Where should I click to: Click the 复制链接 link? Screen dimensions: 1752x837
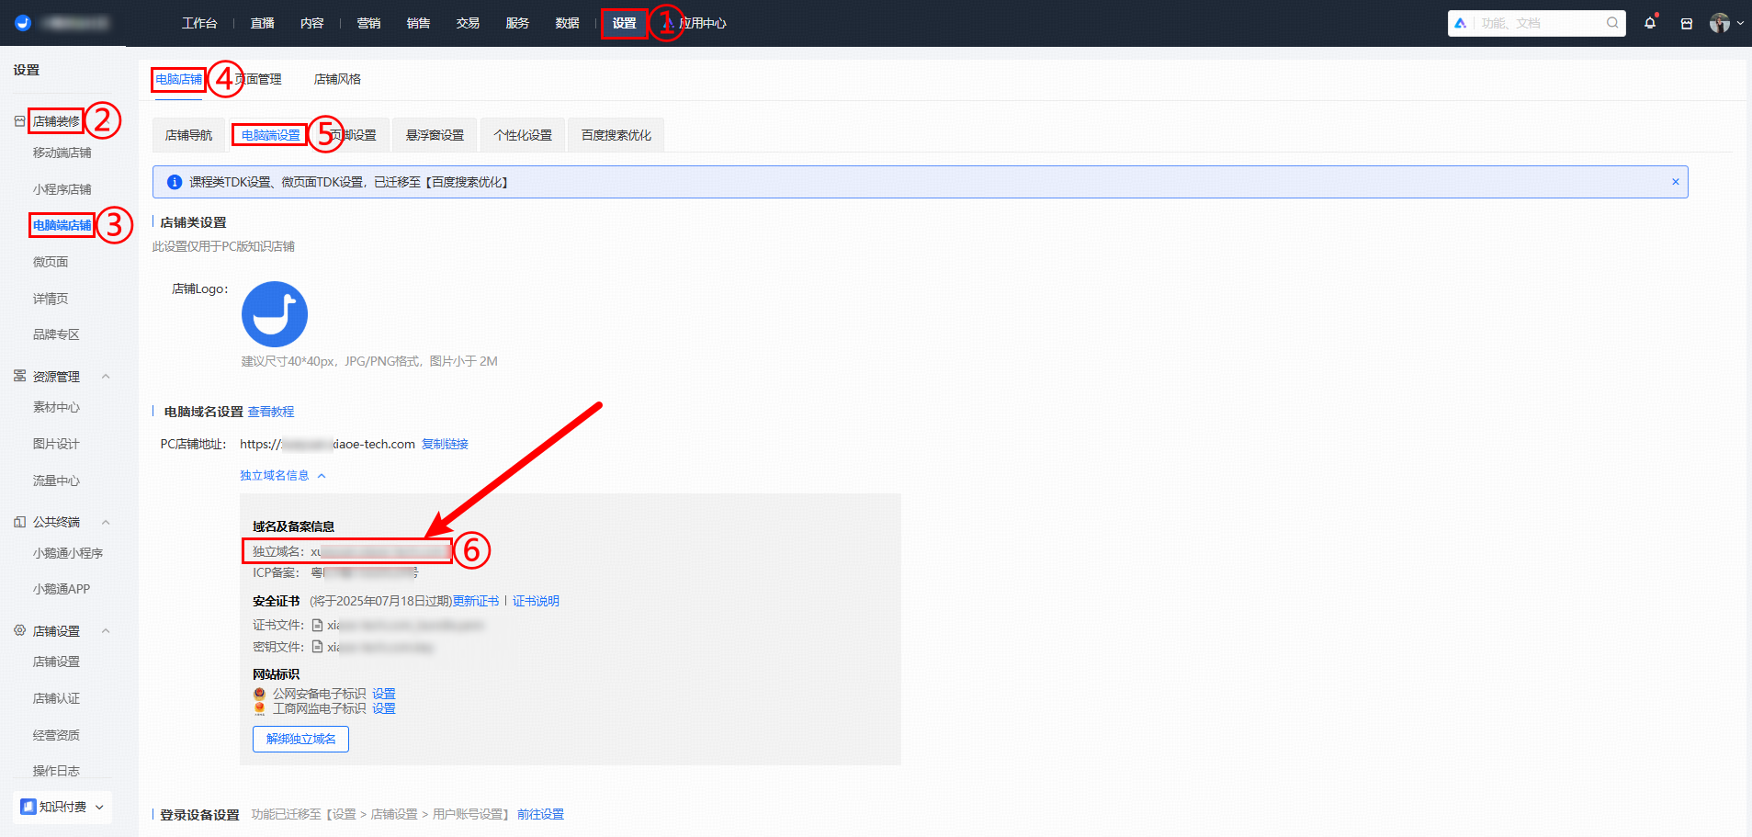(445, 444)
